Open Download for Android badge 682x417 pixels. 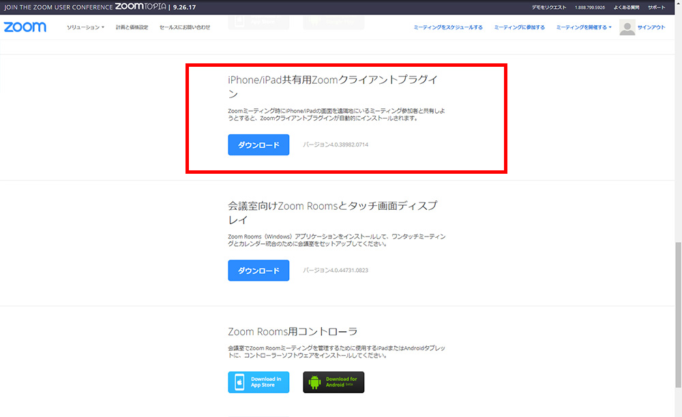pyautogui.click(x=333, y=382)
